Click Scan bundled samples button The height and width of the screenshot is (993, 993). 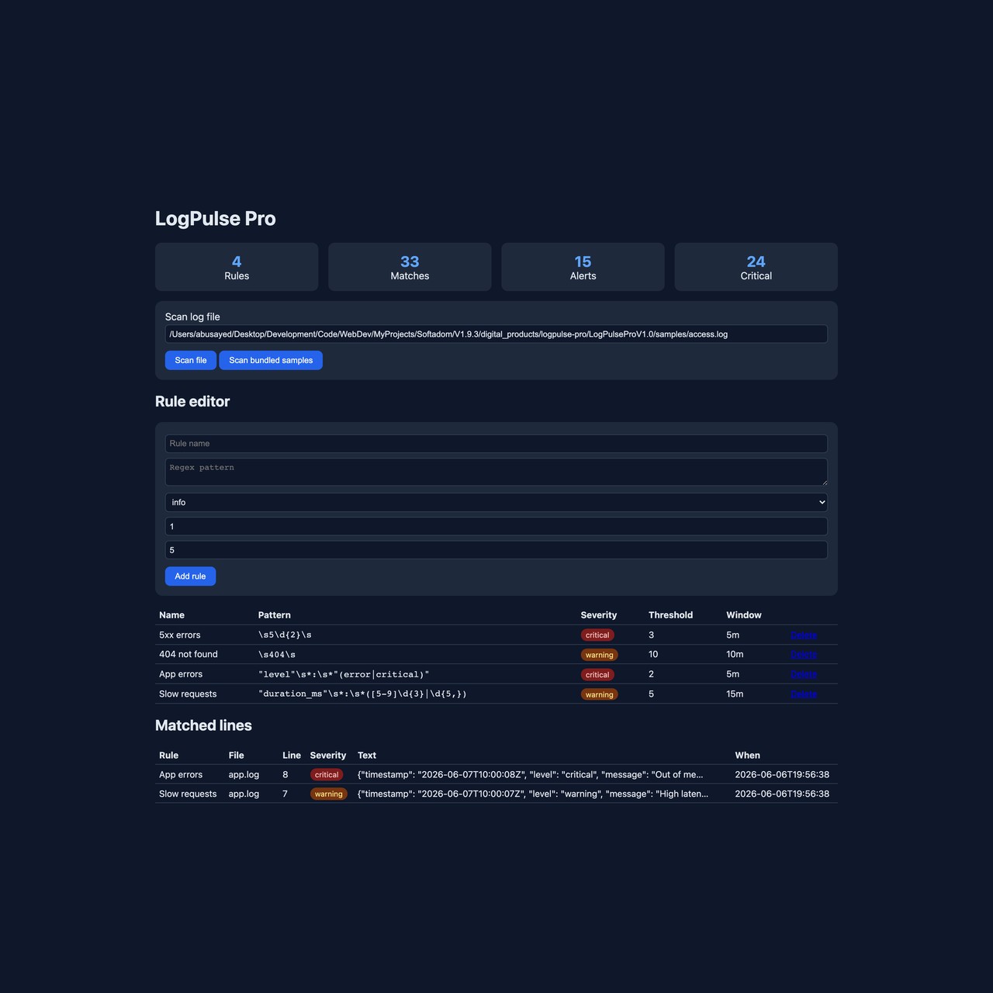point(271,360)
